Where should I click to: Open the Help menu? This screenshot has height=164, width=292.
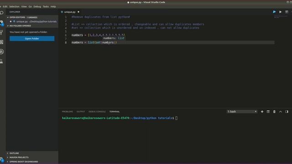[53, 6]
